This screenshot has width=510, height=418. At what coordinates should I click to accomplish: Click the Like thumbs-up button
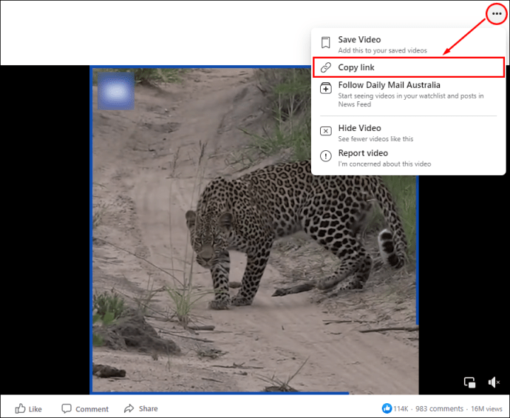point(28,408)
